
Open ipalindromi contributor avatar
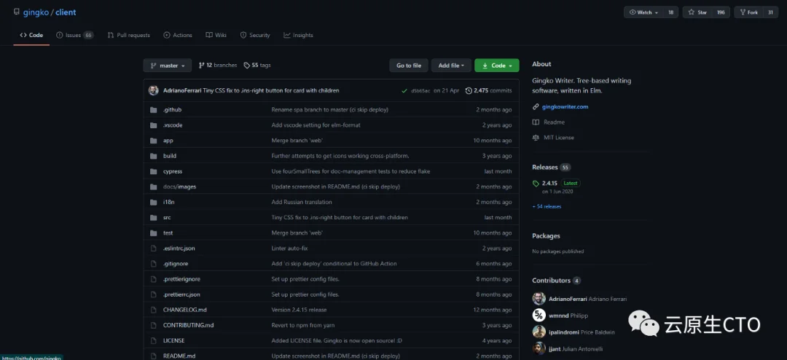pos(539,332)
